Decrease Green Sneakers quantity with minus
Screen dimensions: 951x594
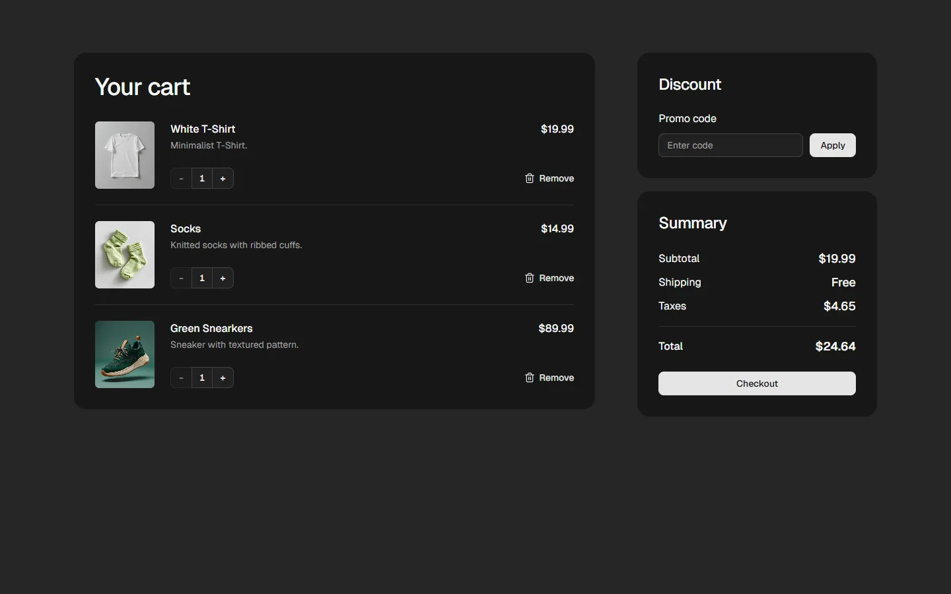pyautogui.click(x=181, y=378)
